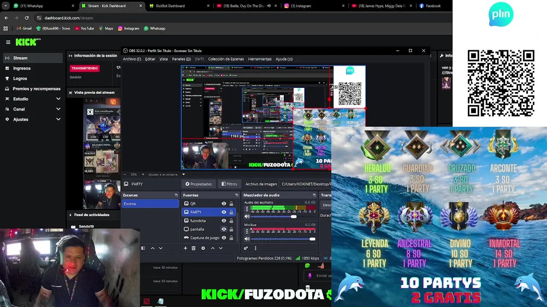Screen dimensions: 547x307
Task: Lock the PARTY source
Action: (x=231, y=212)
